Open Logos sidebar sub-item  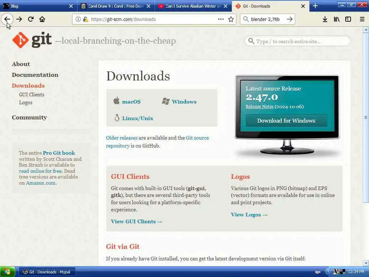[x=26, y=103]
